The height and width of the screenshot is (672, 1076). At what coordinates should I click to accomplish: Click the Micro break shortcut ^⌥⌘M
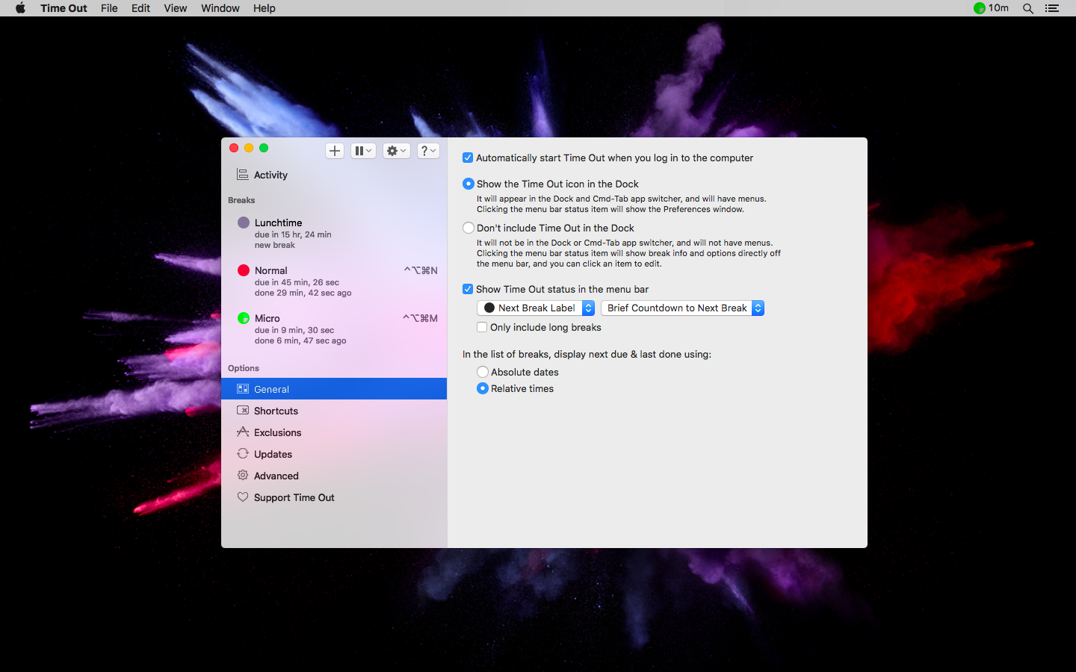coord(421,318)
